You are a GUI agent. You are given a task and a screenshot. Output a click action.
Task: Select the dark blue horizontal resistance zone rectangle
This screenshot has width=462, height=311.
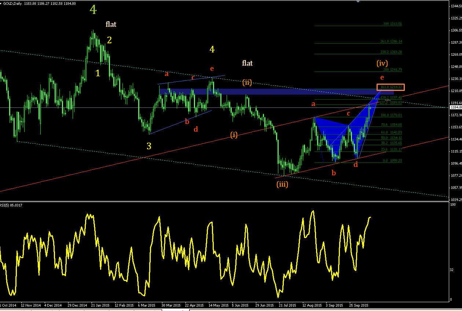[x=276, y=91]
